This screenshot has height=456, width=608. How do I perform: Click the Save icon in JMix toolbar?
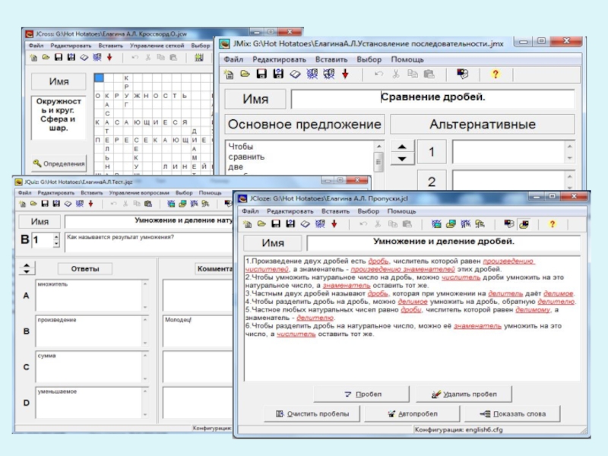coord(261,74)
